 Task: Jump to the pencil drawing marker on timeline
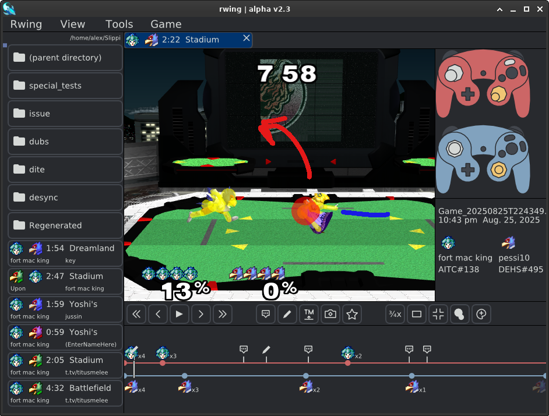(266, 350)
